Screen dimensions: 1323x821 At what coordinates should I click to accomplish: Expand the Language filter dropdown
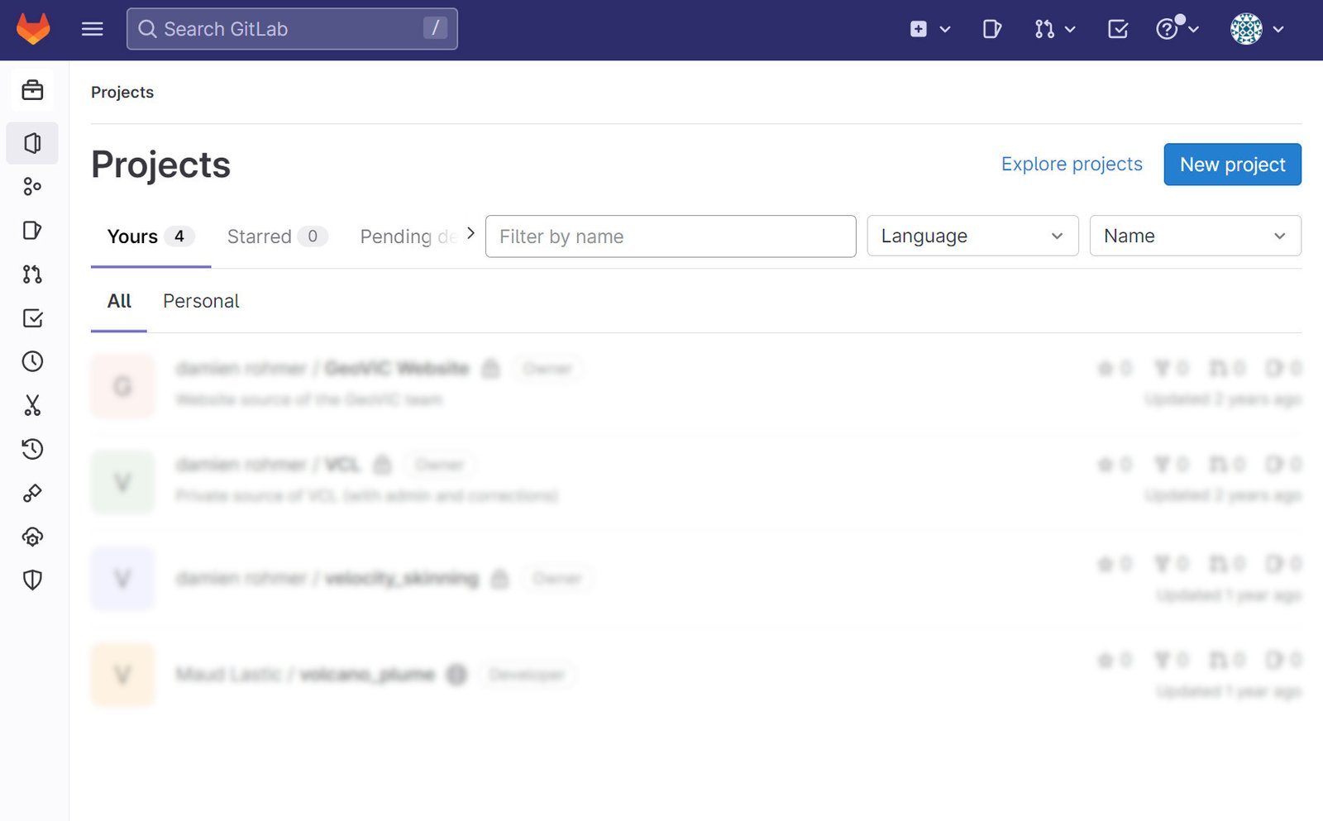pyautogui.click(x=972, y=236)
